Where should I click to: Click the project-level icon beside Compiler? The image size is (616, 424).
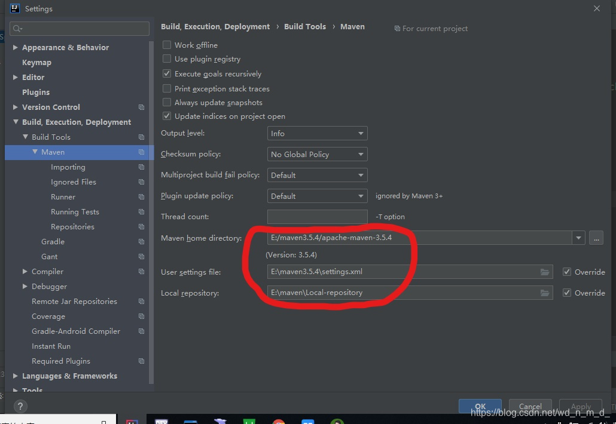click(x=141, y=271)
